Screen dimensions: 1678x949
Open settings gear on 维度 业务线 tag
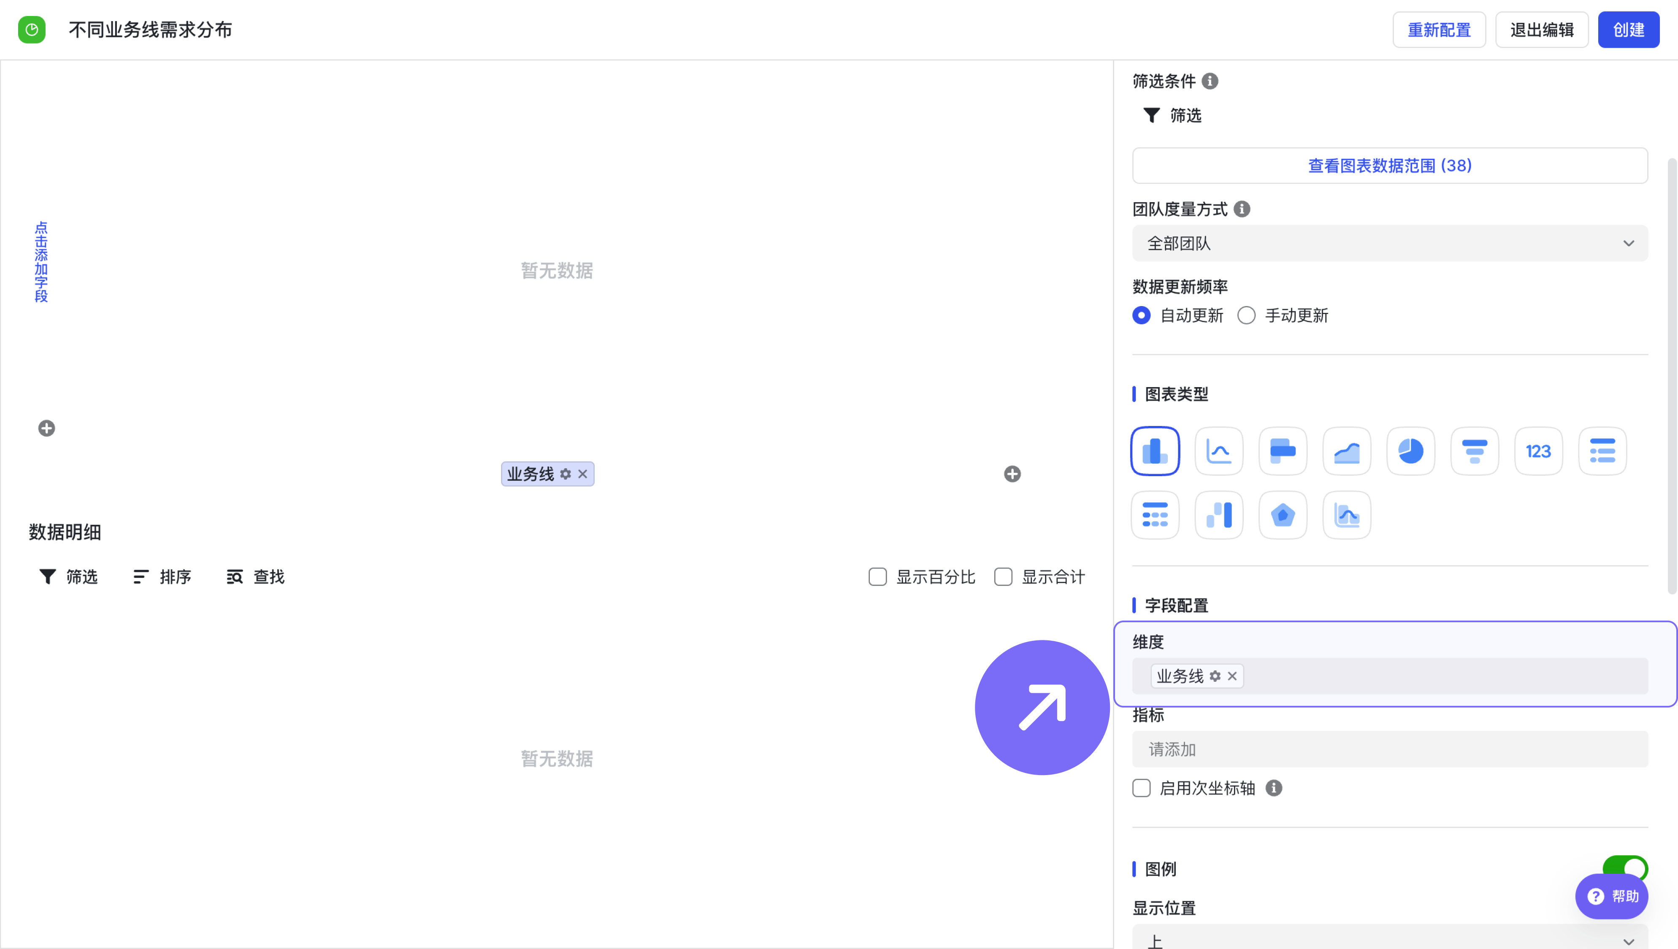pos(1215,677)
